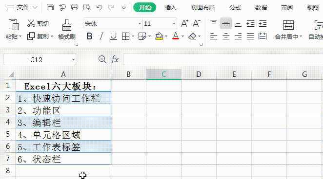Open the 审阅 tab
Viewport: 323px width, 179px height.
tap(287, 8)
